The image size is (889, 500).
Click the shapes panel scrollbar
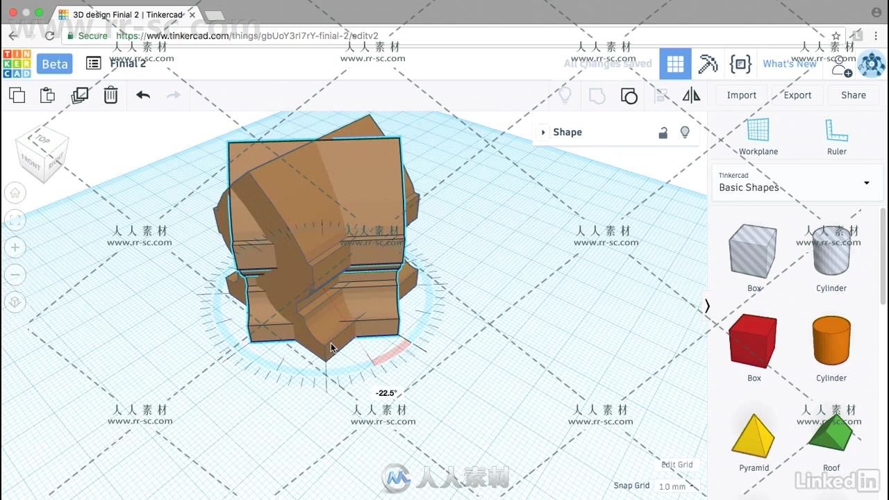click(883, 256)
